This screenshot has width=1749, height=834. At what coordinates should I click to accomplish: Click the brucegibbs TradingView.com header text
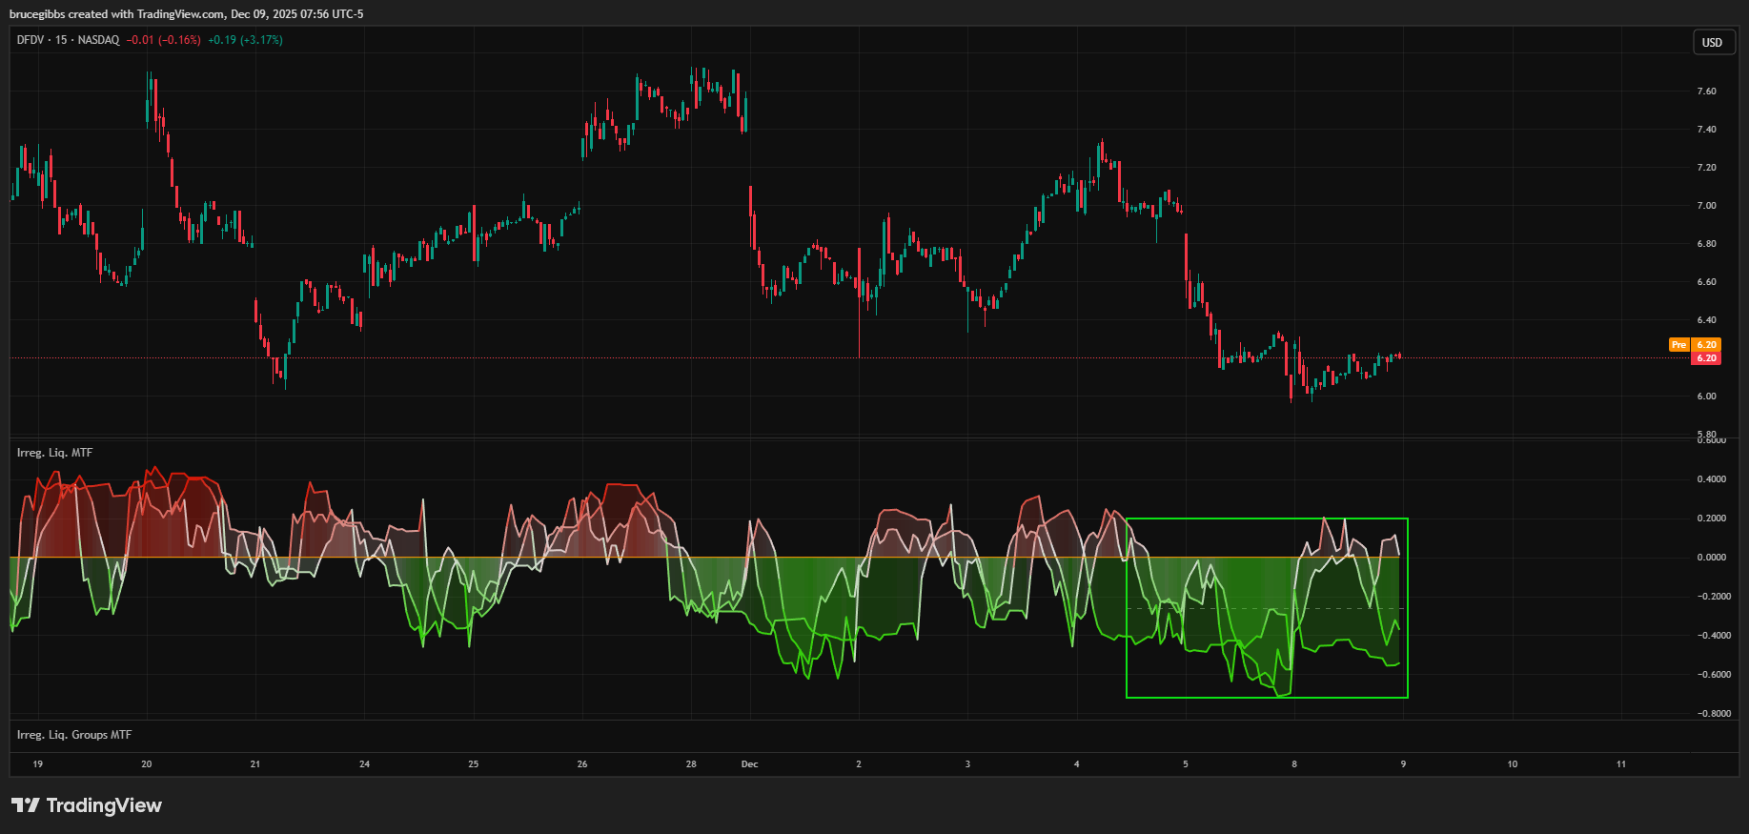coord(186,14)
